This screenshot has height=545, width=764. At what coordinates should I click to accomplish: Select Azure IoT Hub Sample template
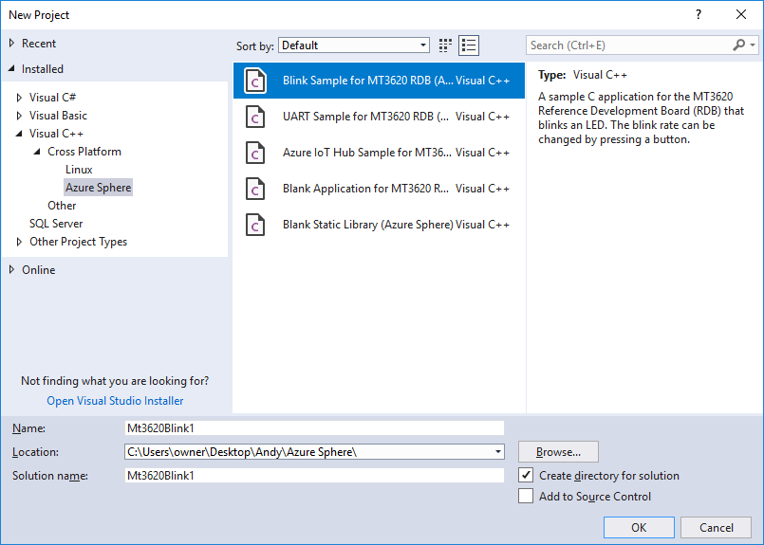point(379,153)
